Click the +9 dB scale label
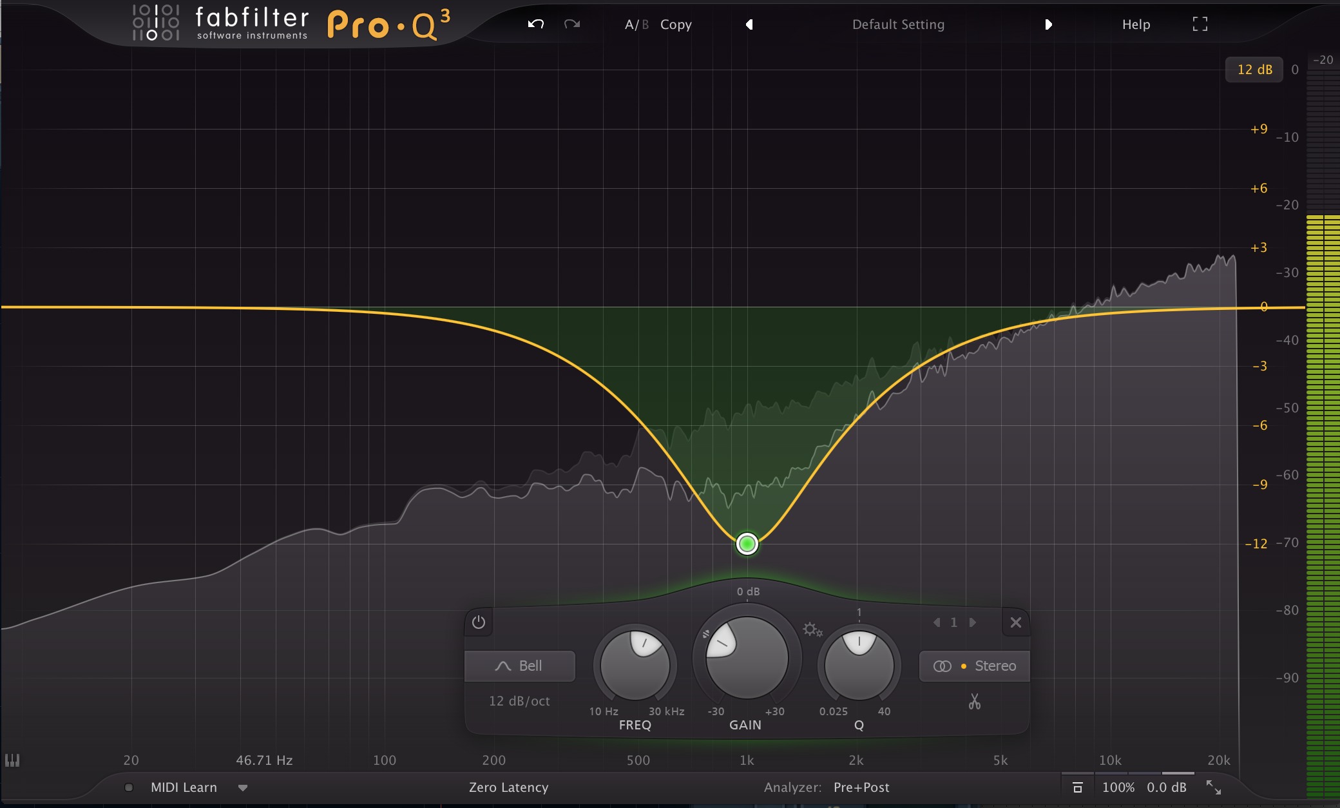 tap(1259, 129)
